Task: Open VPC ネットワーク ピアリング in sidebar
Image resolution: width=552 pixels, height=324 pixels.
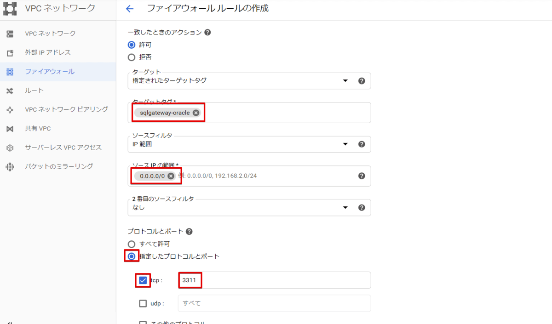Action: pos(58,109)
